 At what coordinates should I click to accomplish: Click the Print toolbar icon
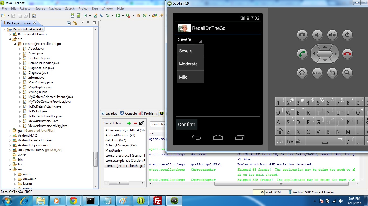(25, 16)
